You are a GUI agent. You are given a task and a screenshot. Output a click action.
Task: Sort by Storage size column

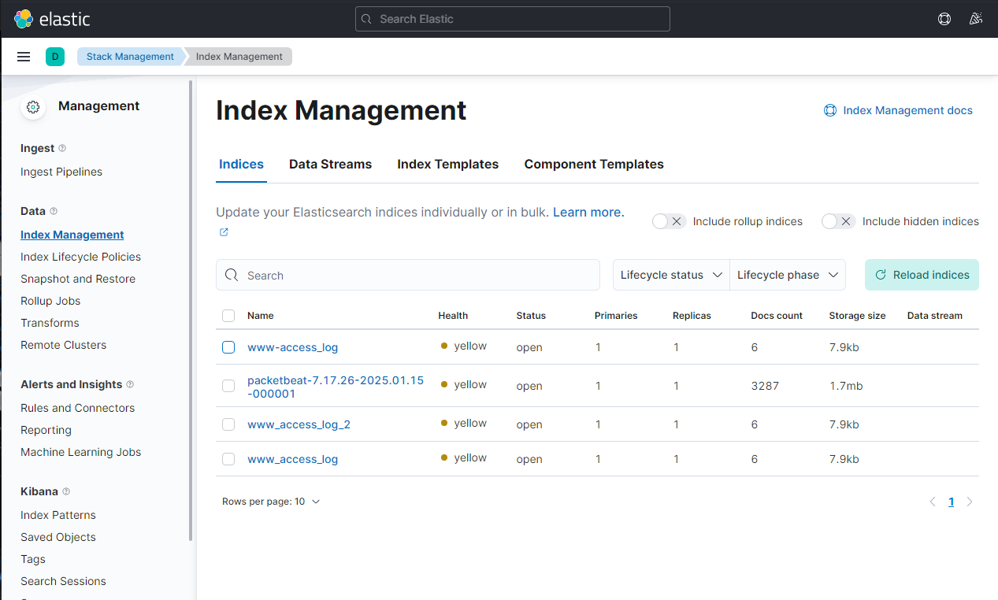[x=857, y=316]
